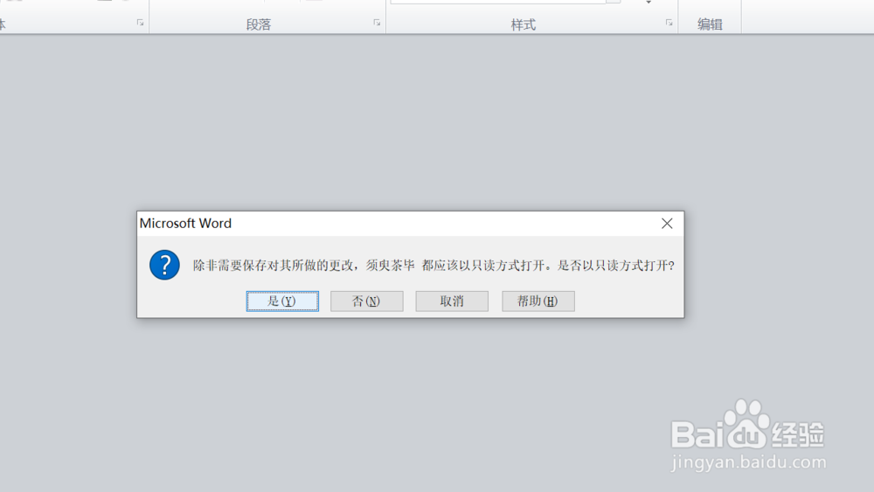This screenshot has height=492, width=874.
Task: Open the 段落 paragraph settings launcher
Action: point(377,23)
